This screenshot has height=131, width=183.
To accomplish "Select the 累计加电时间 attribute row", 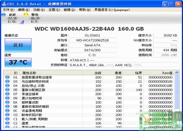I will click(x=89, y=98).
